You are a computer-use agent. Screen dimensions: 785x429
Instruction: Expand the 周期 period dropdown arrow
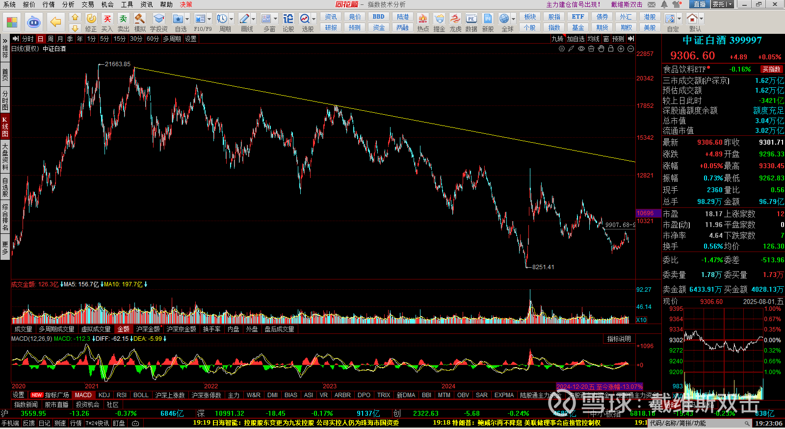[231, 19]
